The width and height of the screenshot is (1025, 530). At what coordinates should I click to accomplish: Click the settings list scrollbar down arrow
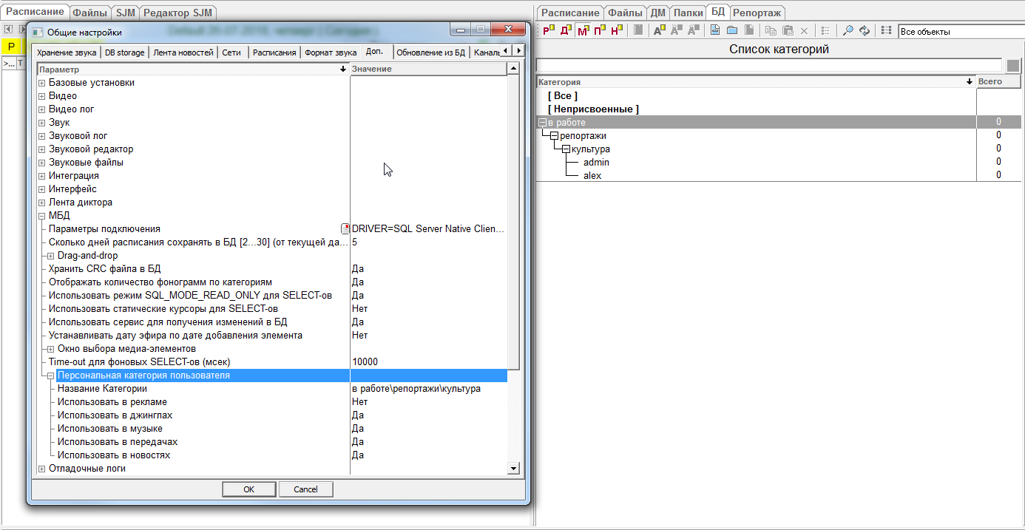click(513, 468)
